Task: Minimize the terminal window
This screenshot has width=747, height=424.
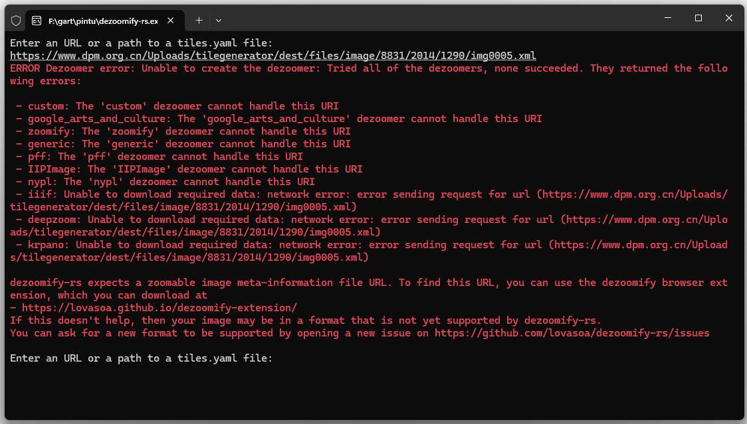Action: coord(668,19)
